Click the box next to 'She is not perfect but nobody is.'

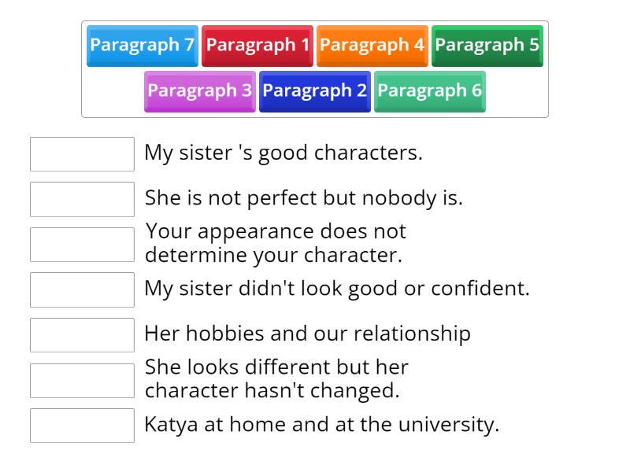(x=82, y=199)
